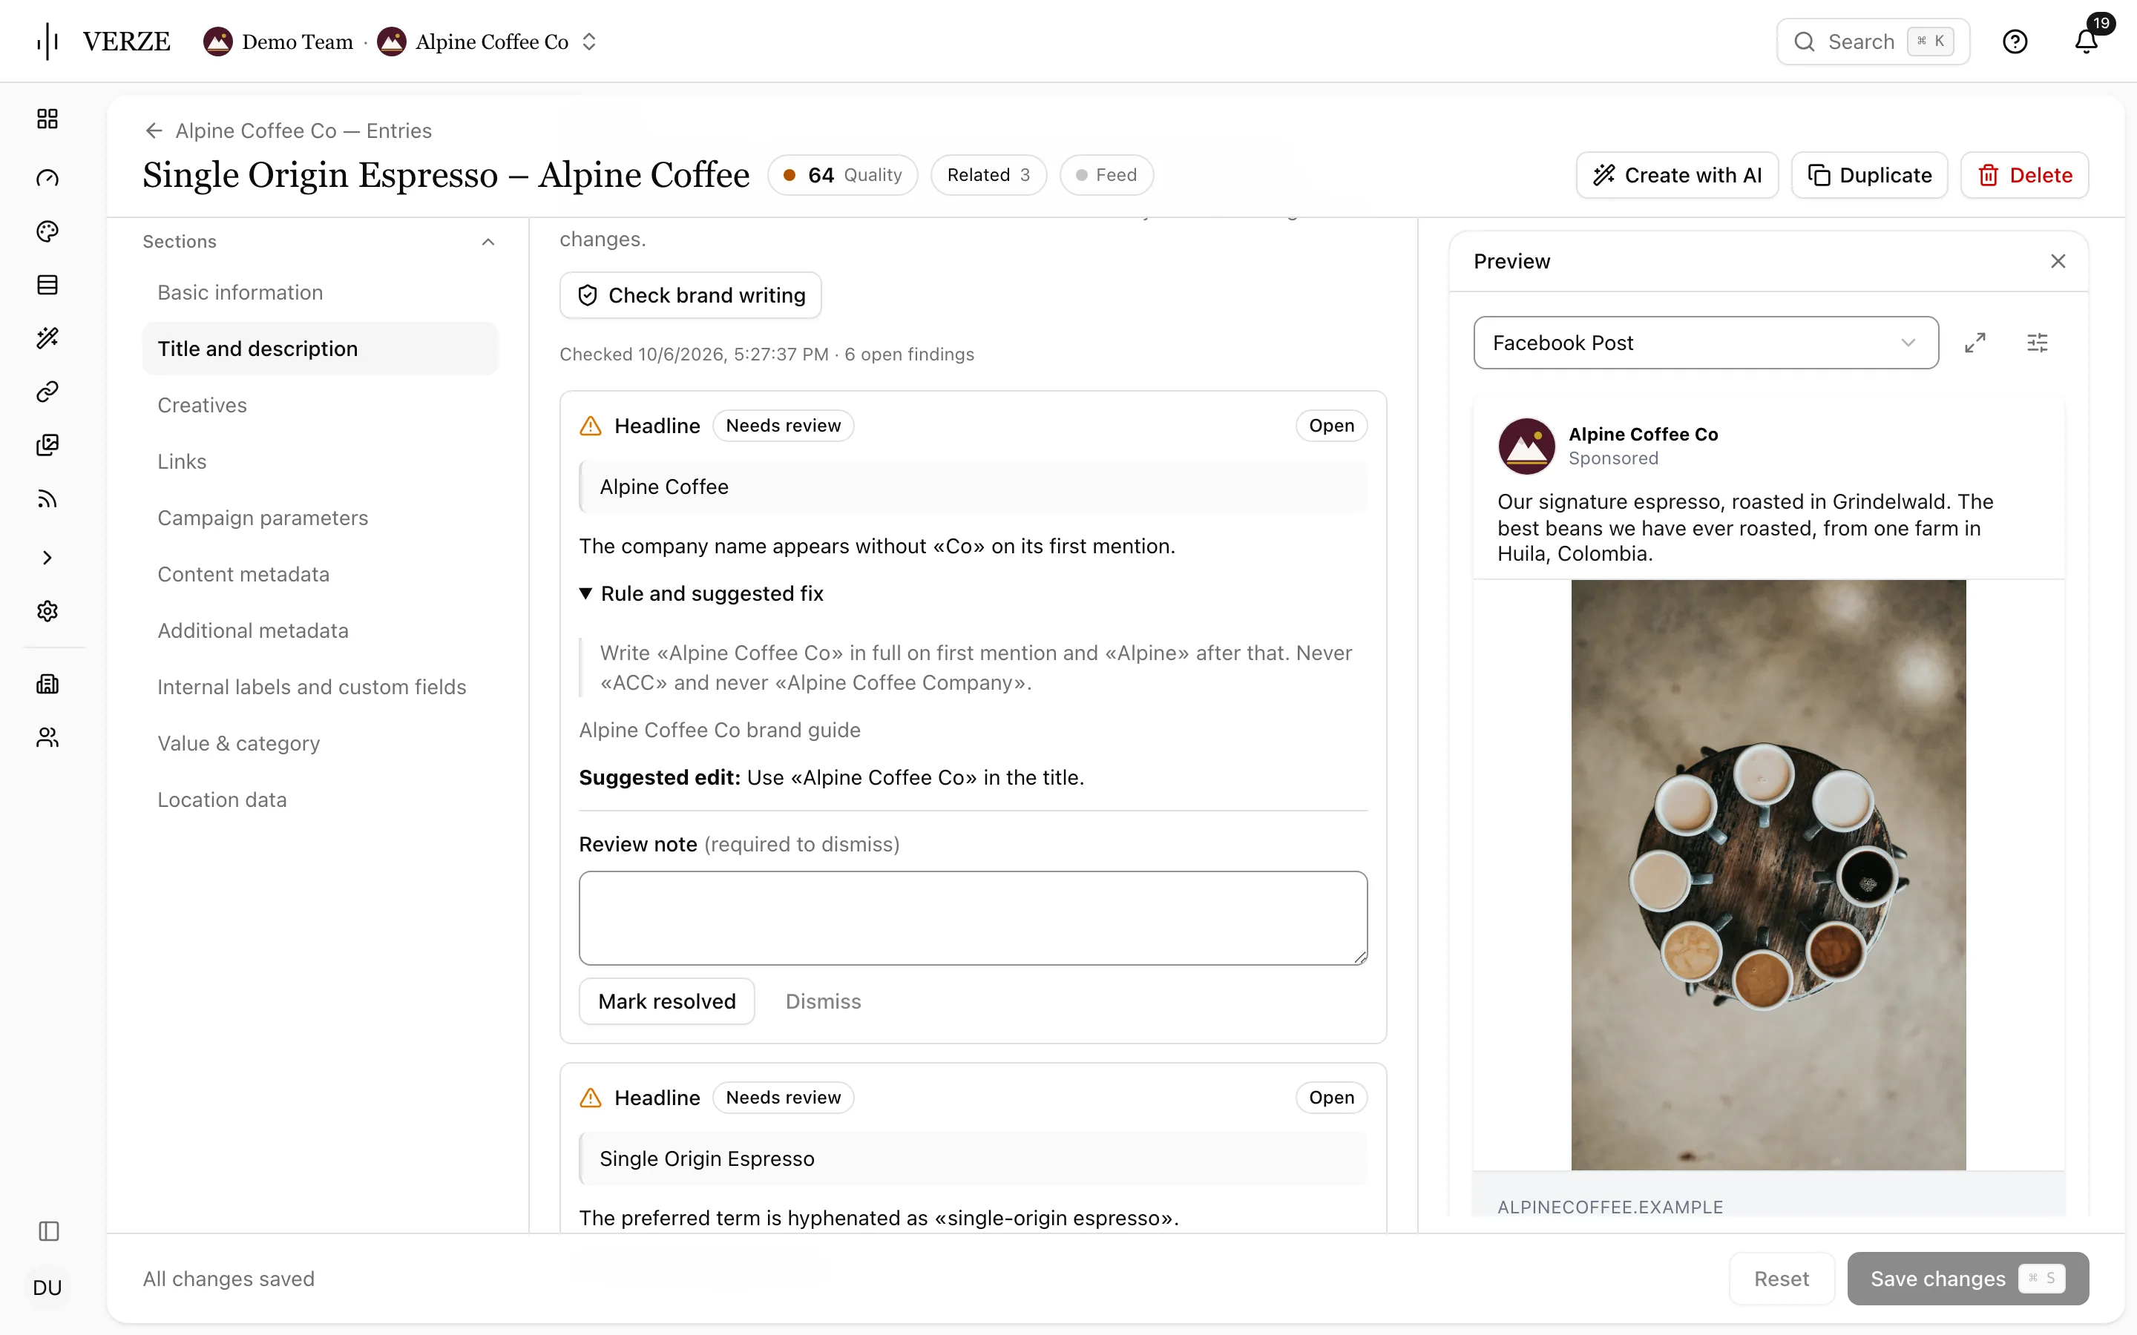Switch workspace via Alpine Coffee Co selector

tap(488, 42)
